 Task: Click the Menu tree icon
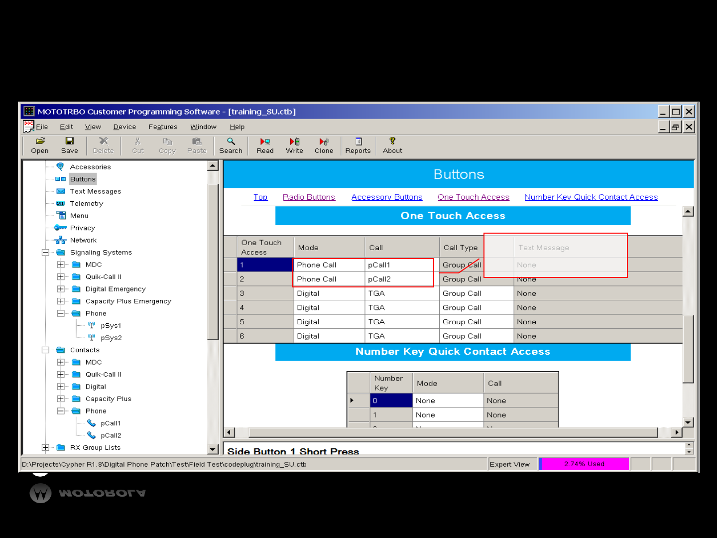[61, 215]
